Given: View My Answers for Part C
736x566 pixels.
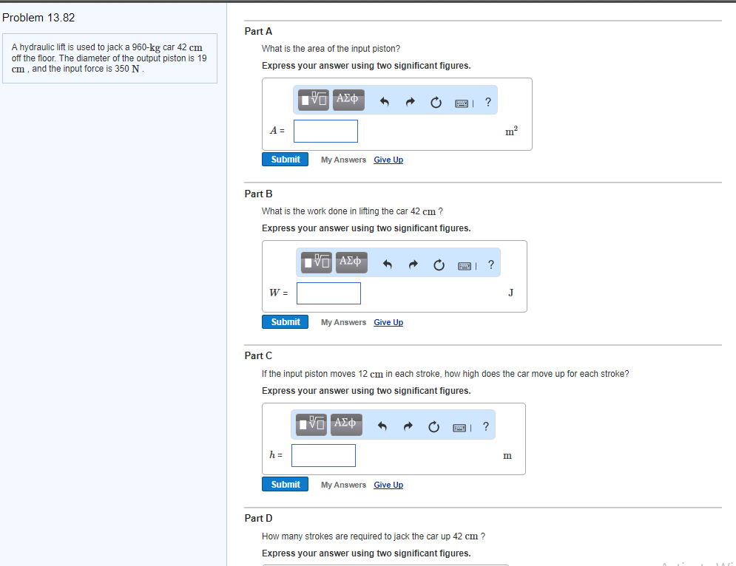Looking at the screenshot, I should [x=344, y=485].
